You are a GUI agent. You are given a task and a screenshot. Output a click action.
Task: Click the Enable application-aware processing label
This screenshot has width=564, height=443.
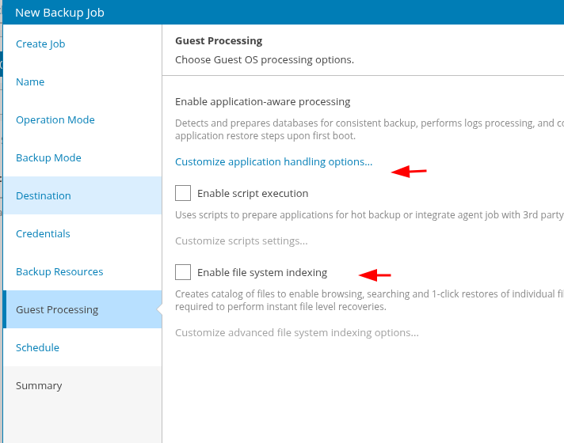point(262,102)
